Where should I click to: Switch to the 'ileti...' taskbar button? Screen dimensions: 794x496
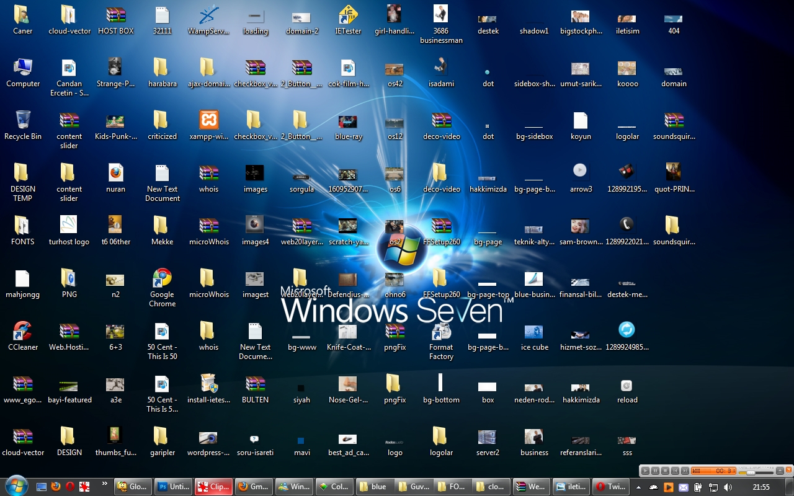pyautogui.click(x=571, y=487)
